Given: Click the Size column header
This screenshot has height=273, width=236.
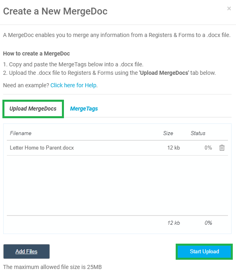Looking at the screenshot, I should [168, 133].
